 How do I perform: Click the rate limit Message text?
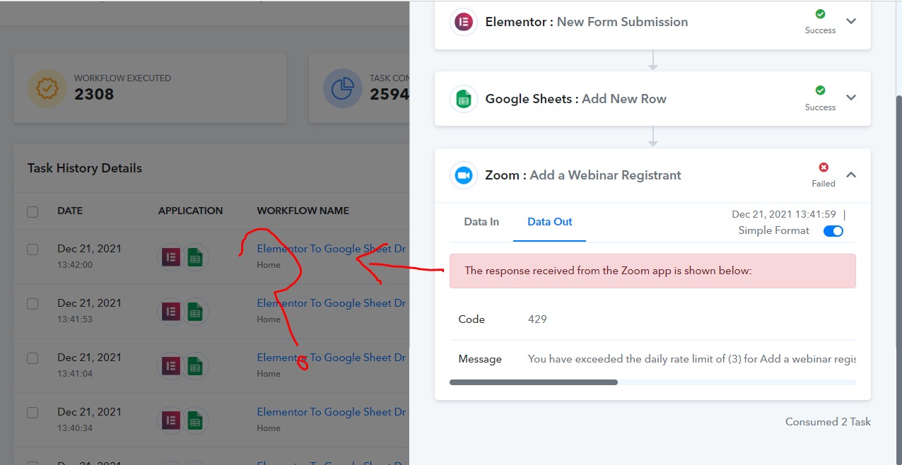[x=692, y=359]
